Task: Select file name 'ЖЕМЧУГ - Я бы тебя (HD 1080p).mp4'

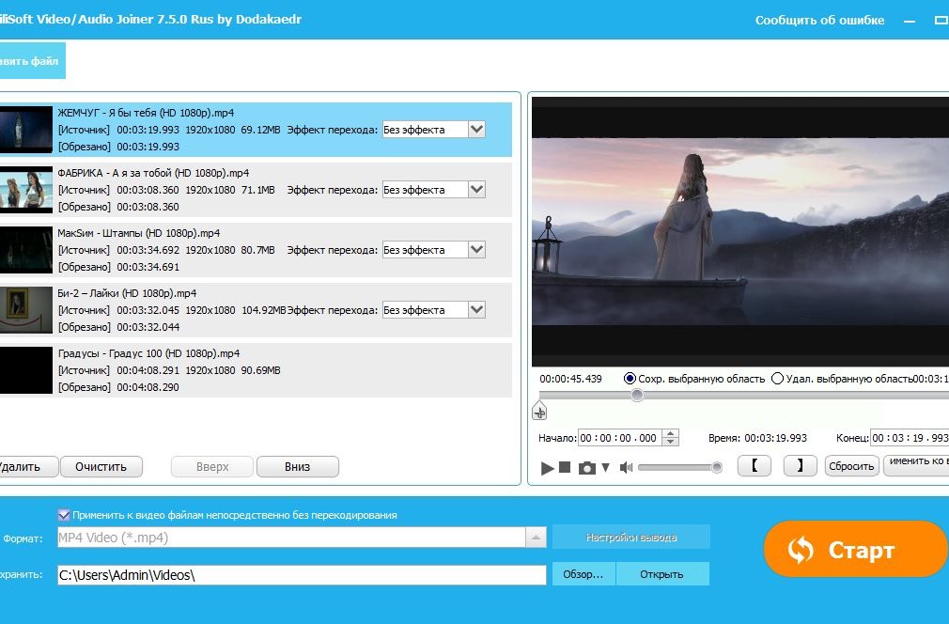Action: pyautogui.click(x=146, y=113)
